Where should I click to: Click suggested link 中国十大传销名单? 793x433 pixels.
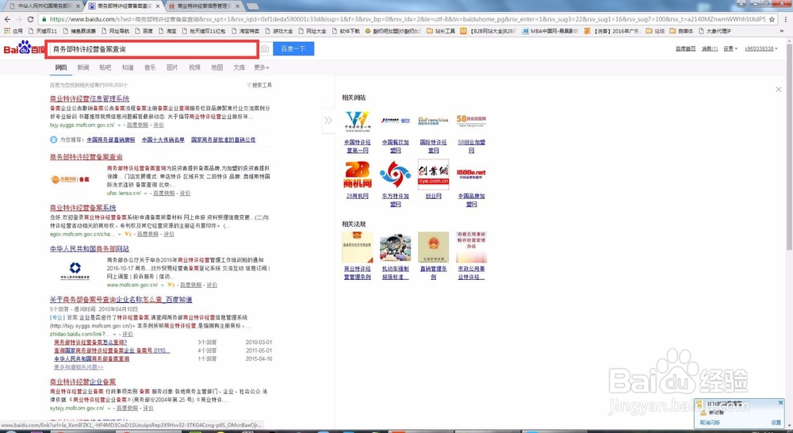(163, 140)
